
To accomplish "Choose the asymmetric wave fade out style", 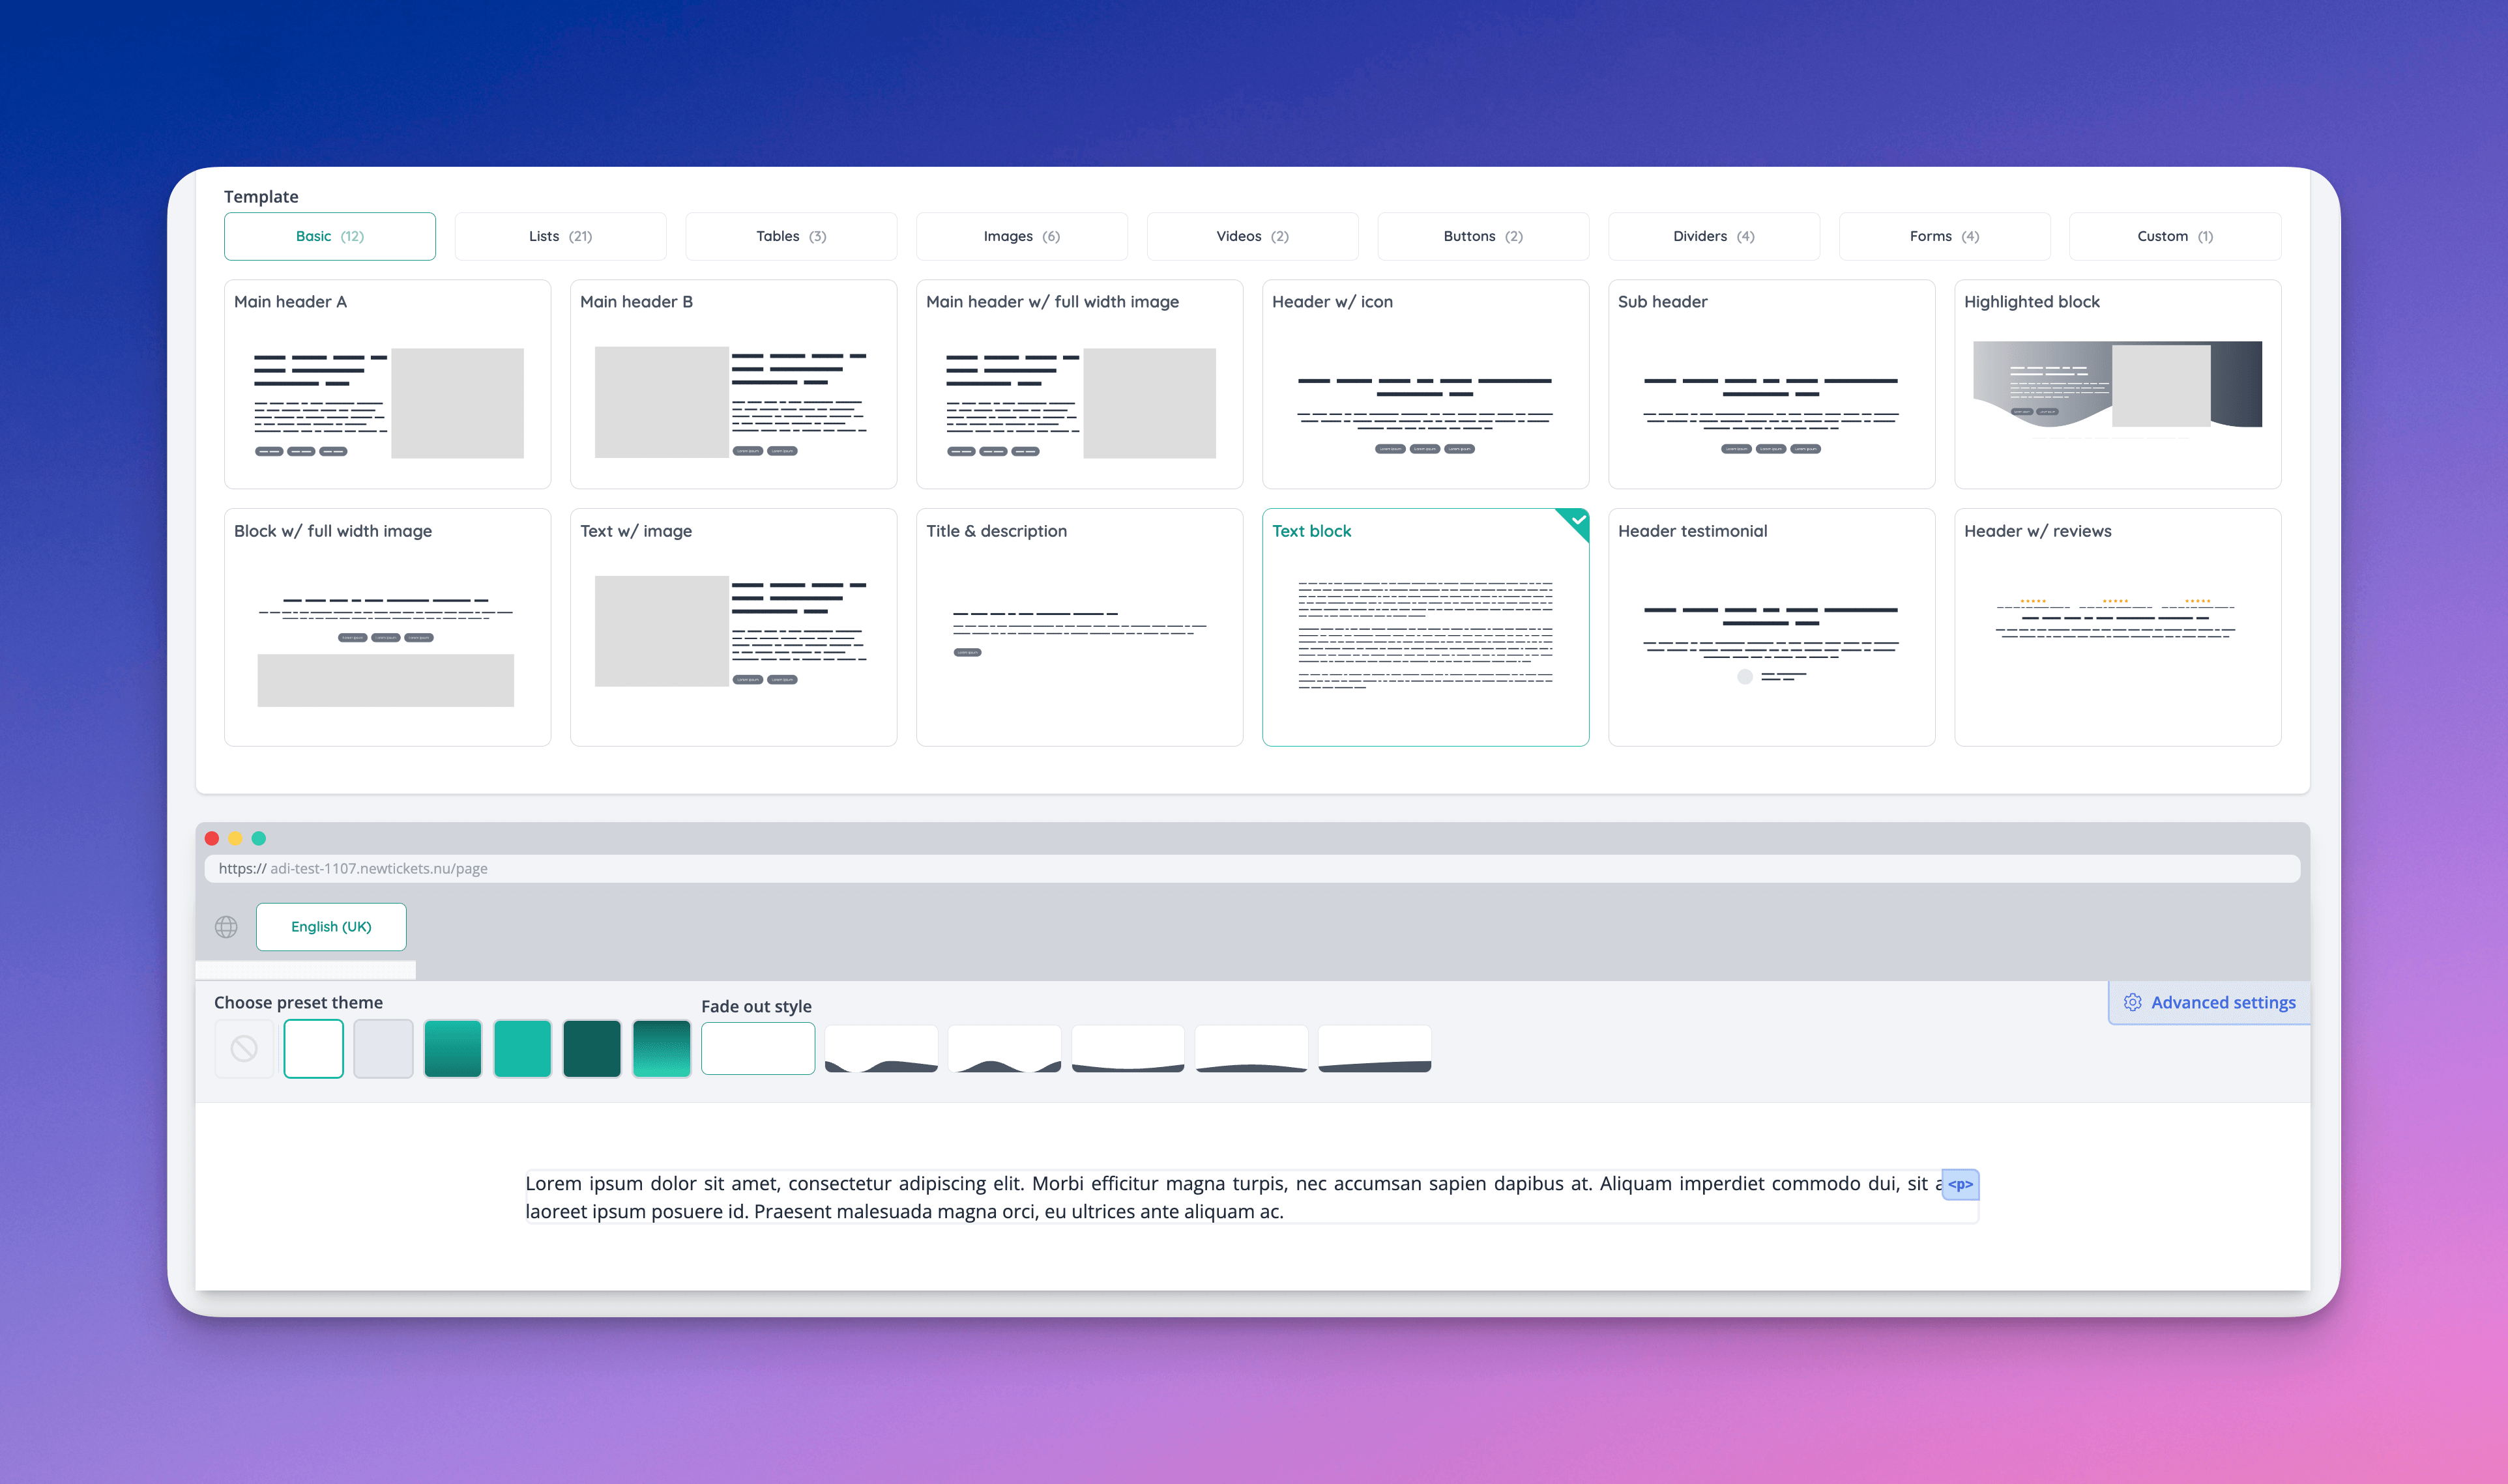I will (881, 1049).
